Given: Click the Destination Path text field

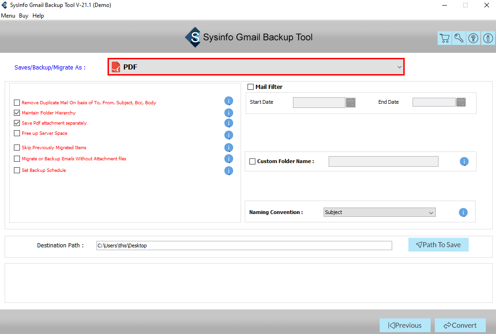Looking at the screenshot, I should pos(244,246).
